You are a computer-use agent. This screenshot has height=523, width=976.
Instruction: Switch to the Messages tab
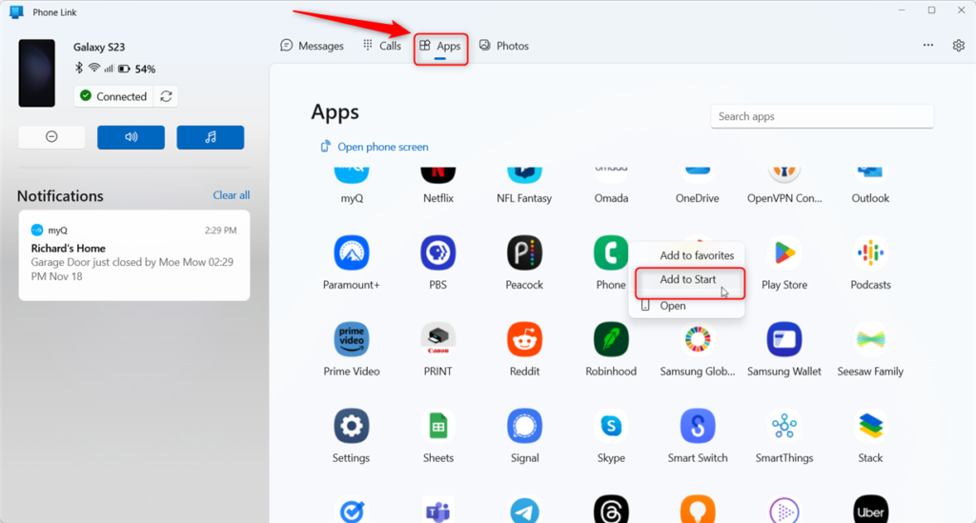pos(312,46)
